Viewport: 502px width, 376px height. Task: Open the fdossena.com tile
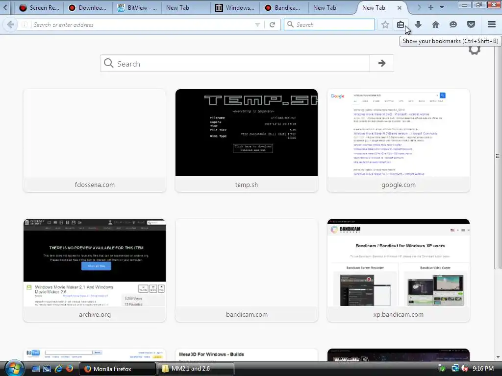click(95, 141)
